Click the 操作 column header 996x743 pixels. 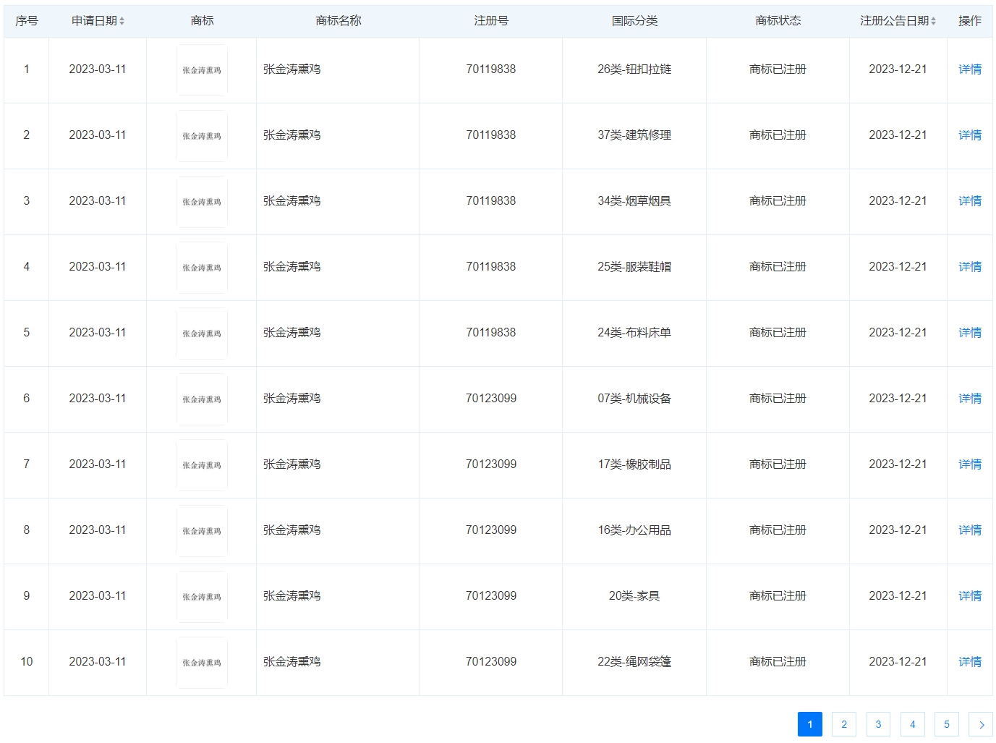coord(970,21)
